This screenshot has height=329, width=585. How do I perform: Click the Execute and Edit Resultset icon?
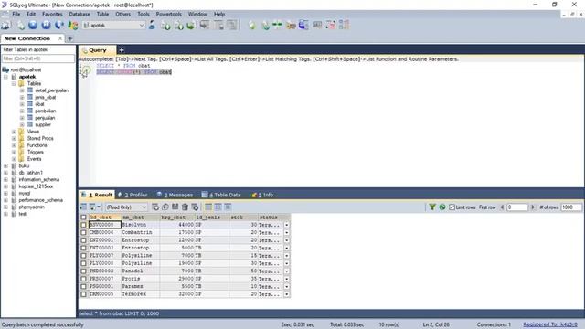coord(59,26)
